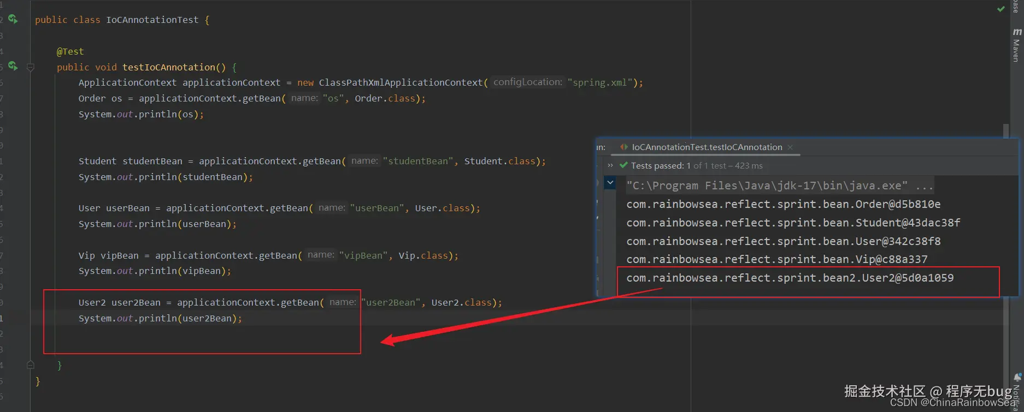Click green Tests passed checkmark icon
1024x412 pixels.
pyautogui.click(x=623, y=165)
